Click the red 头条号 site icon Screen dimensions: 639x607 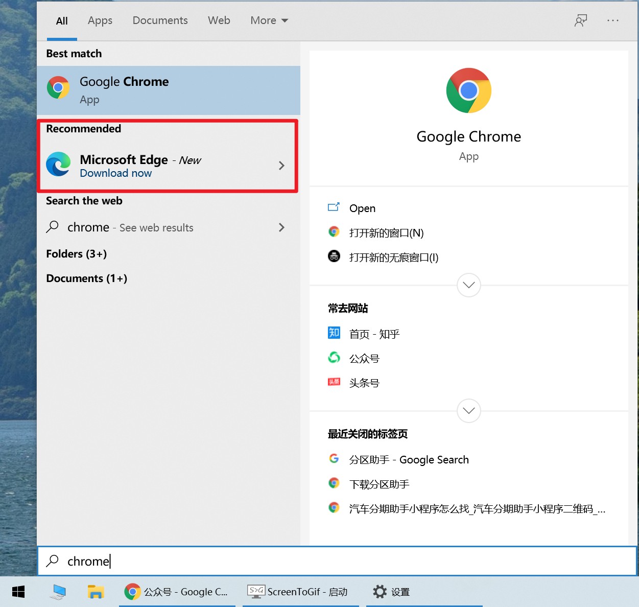334,382
